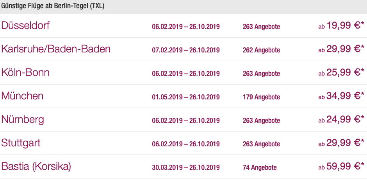Open the Düsseldorf flight destination link
This screenshot has height=180, width=367.
click(25, 25)
